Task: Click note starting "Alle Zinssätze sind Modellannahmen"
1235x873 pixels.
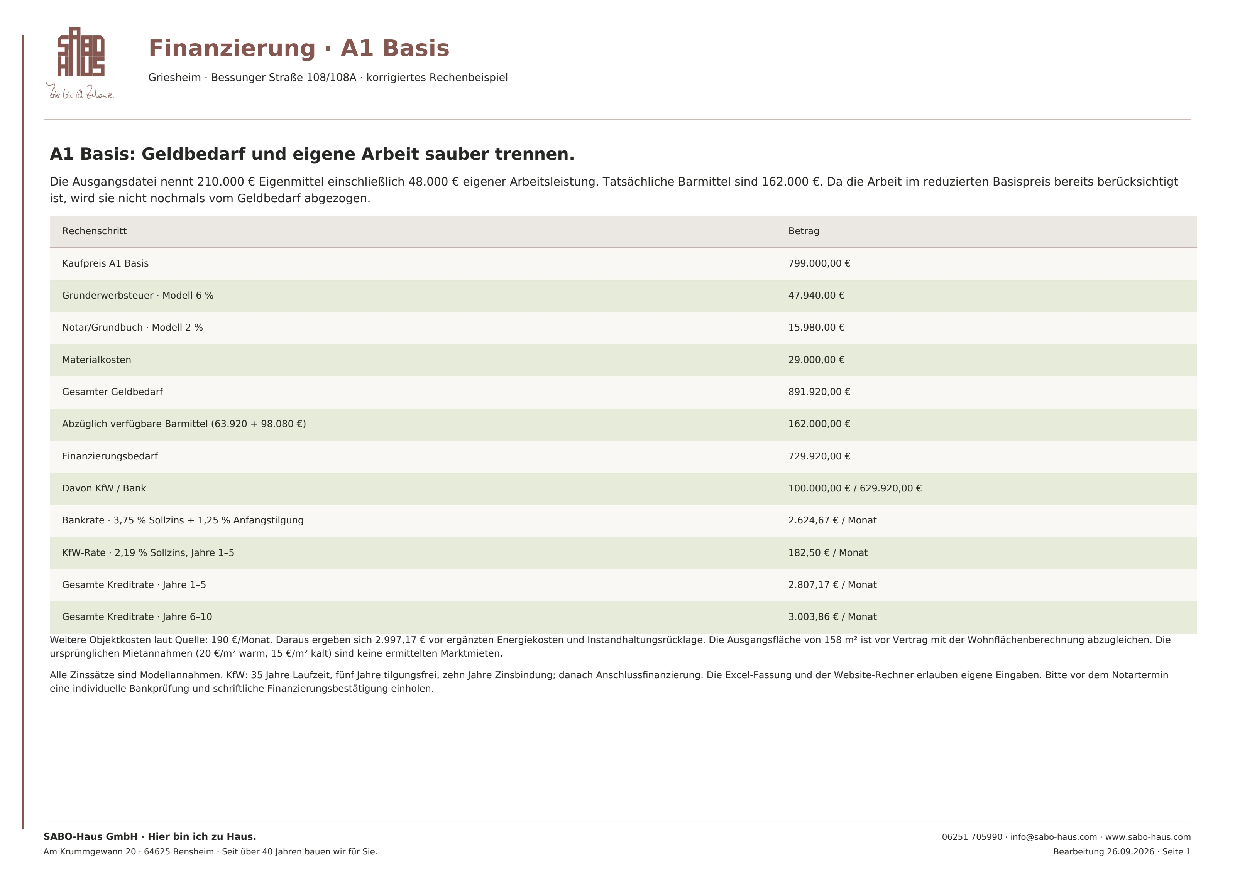Action: pos(609,682)
